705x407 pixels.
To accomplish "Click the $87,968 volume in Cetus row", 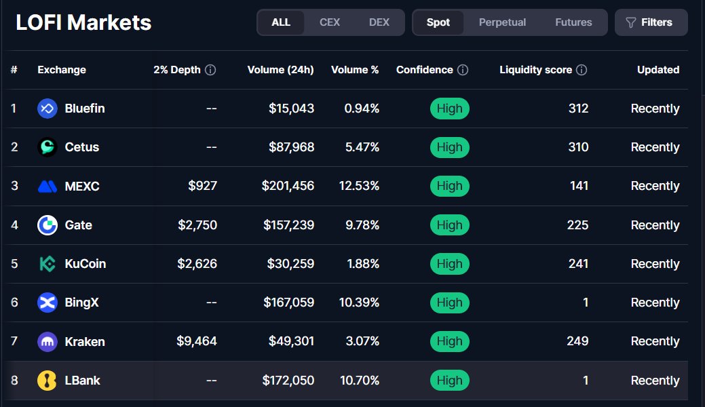I will 291,147.
